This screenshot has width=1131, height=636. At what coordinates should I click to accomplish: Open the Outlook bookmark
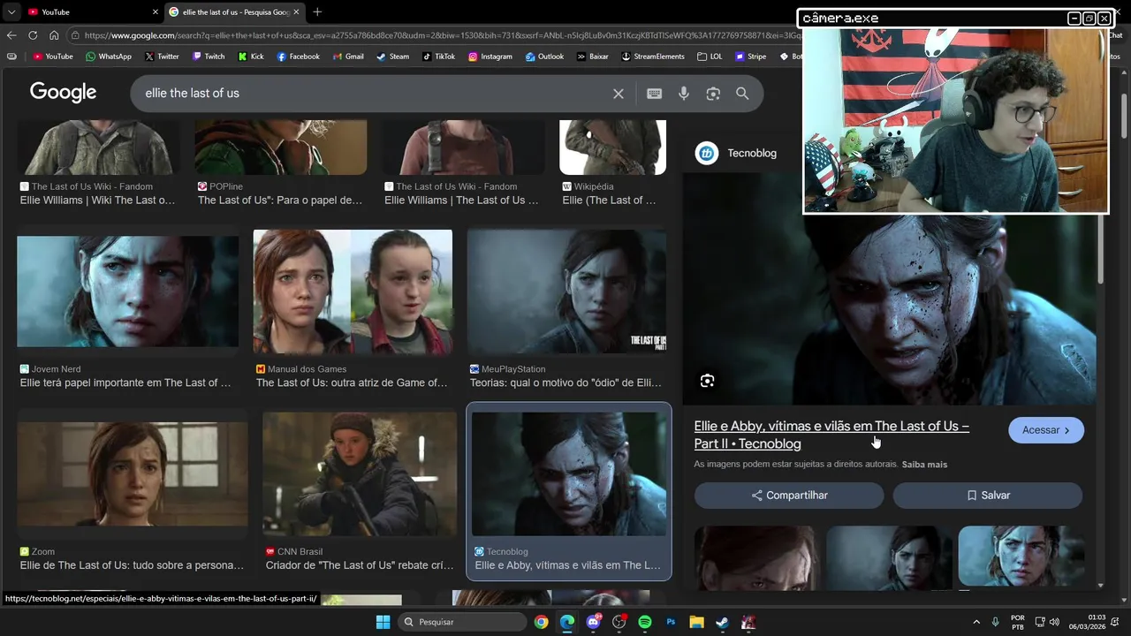[x=544, y=57]
